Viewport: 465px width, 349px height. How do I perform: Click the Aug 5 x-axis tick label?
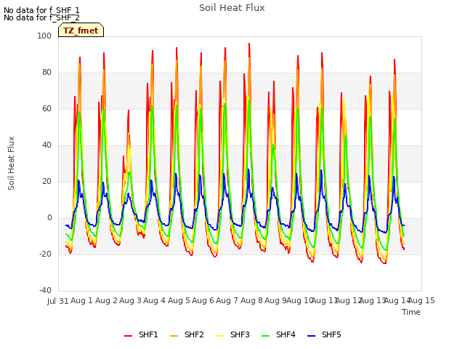click(x=179, y=300)
